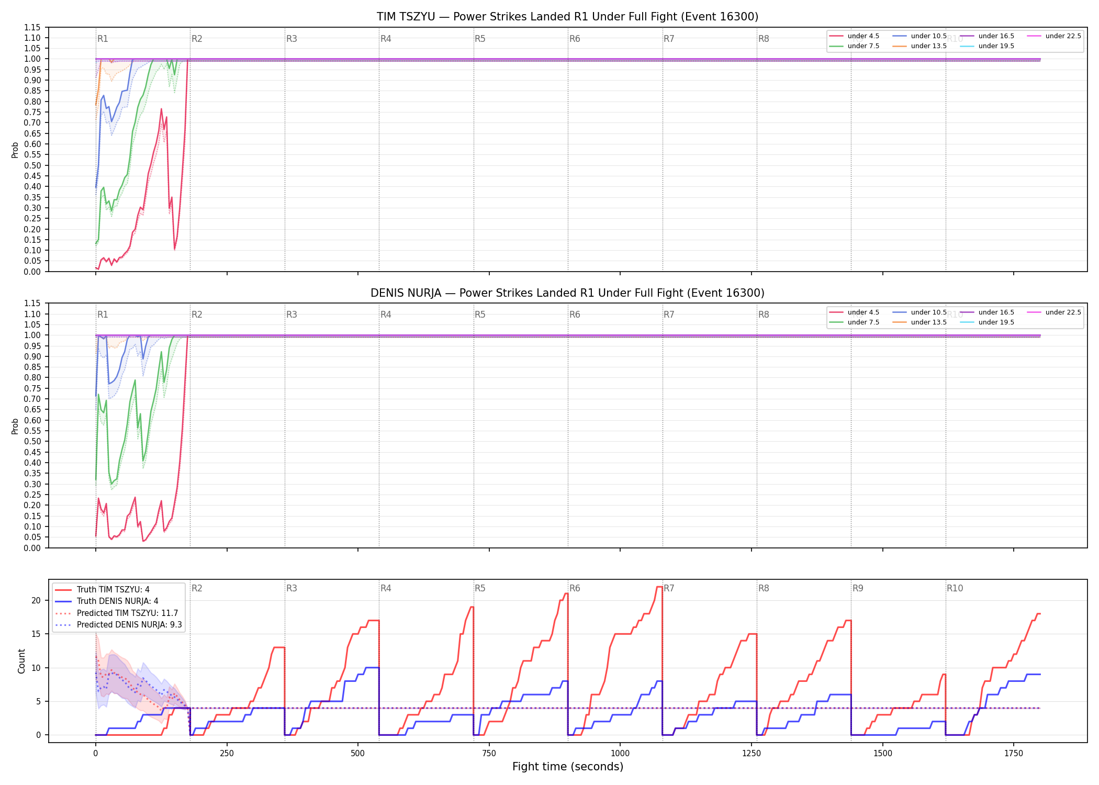Click the TIM TSZYU chart title
Screen dimensions: 1099x785
(x=567, y=17)
